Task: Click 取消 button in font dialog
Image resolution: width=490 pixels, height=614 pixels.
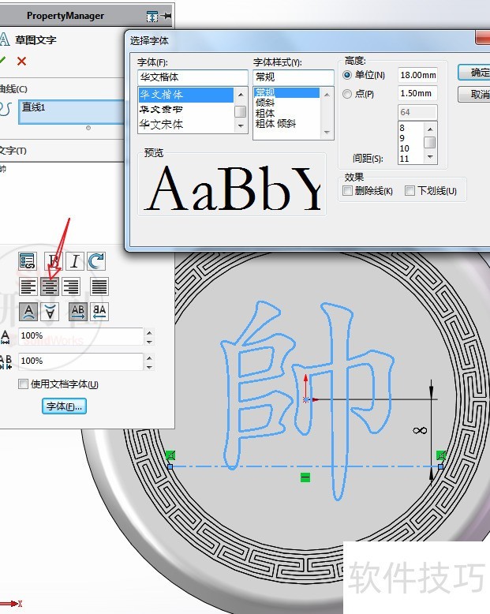Action: [x=474, y=95]
